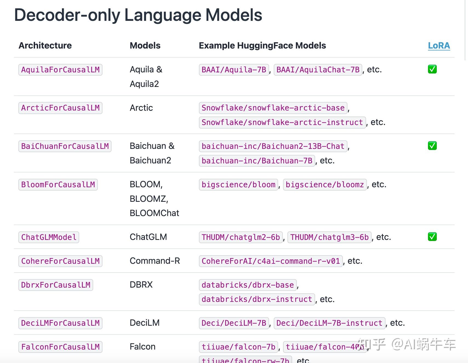This screenshot has width=468, height=363.
Task: Select the ArcticForCausalLM architecture name
Action: 60,108
